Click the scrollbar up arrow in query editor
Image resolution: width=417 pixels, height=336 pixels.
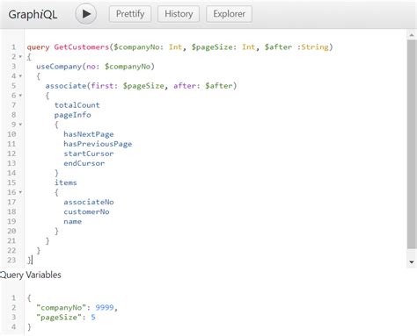(x=412, y=35)
